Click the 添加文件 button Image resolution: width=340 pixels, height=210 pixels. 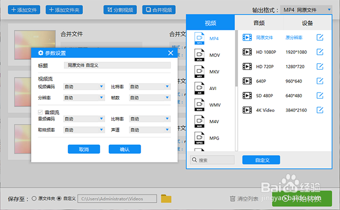tap(24, 10)
